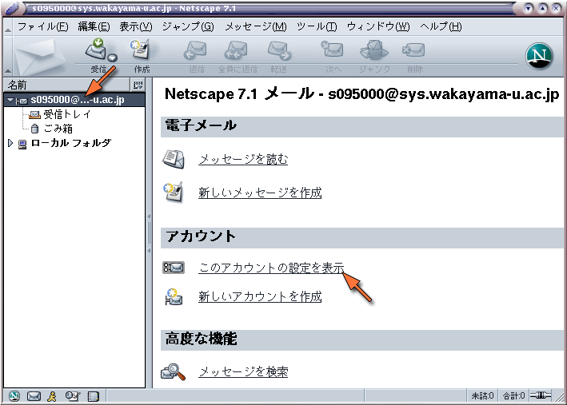Click the 次へ (Next) toolbar icon
567x405 pixels.
click(332, 50)
